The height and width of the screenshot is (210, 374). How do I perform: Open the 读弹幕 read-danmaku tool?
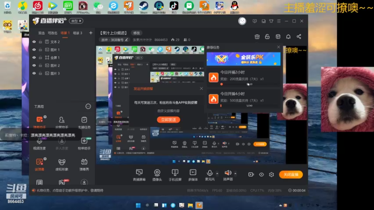[40, 164]
